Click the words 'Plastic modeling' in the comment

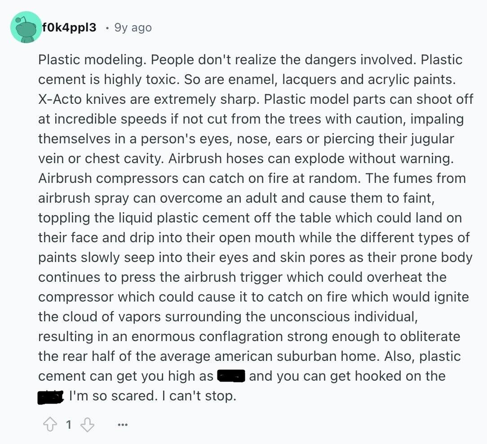[x=92, y=60]
